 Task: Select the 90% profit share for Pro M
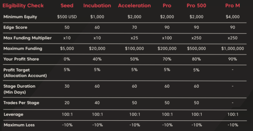pyautogui.click(x=232, y=59)
